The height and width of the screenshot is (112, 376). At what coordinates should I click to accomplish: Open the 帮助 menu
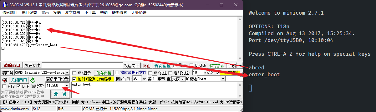pos(104,13)
